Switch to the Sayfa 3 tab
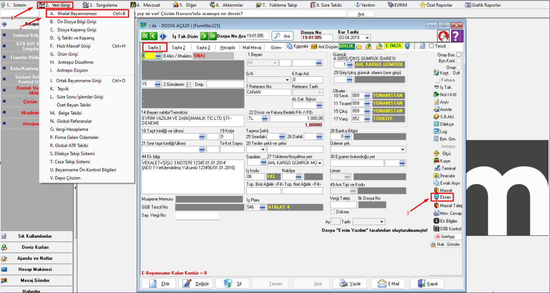550x293 pixels. click(x=203, y=47)
